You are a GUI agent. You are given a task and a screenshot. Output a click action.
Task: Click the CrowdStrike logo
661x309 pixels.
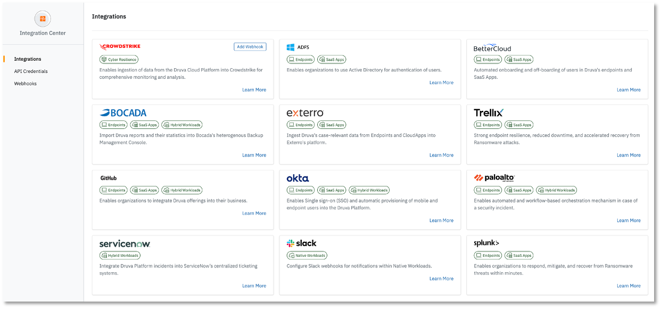pyautogui.click(x=120, y=46)
